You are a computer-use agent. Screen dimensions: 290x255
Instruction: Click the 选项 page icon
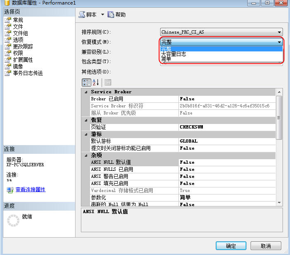coord(8,40)
